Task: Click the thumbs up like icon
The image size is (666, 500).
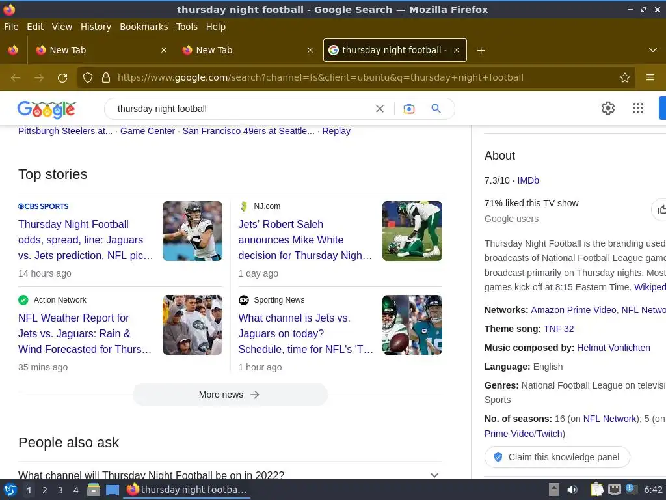Action: click(661, 210)
